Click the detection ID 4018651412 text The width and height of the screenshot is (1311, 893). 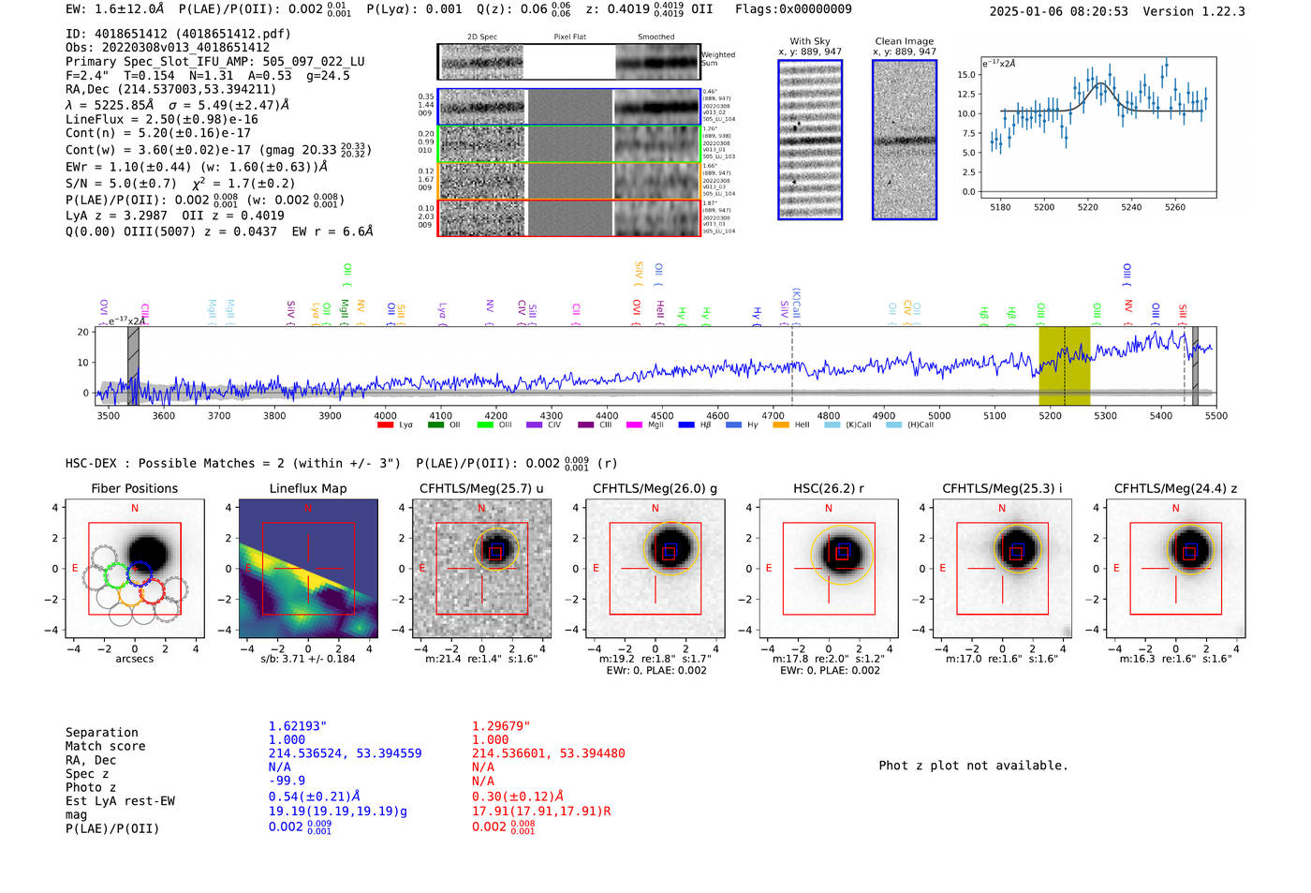(178, 34)
